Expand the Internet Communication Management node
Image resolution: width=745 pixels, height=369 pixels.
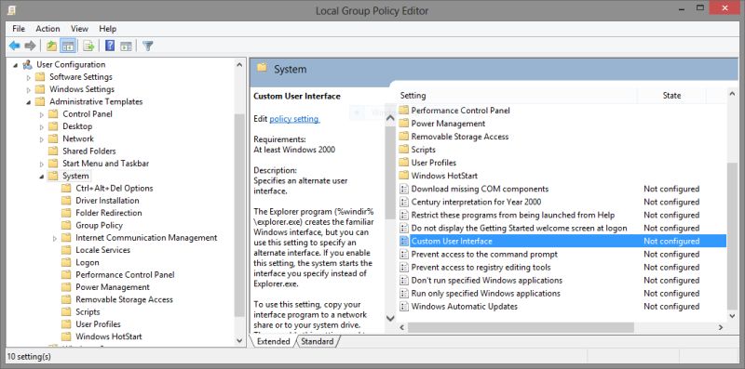click(x=55, y=238)
